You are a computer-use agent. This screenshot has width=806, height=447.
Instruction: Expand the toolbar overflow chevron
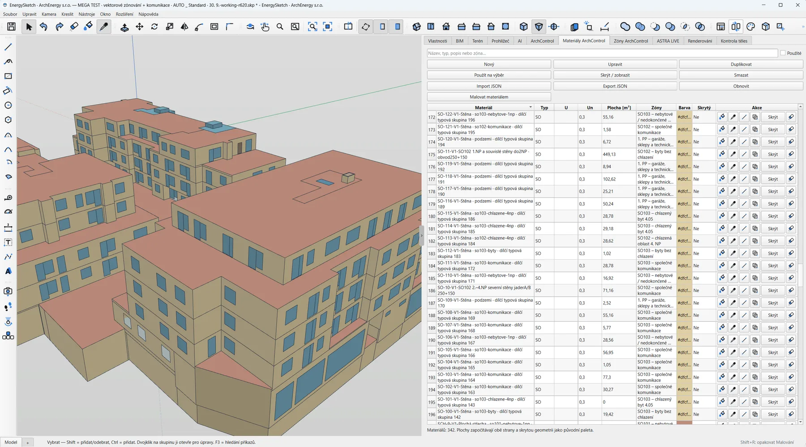point(803,27)
